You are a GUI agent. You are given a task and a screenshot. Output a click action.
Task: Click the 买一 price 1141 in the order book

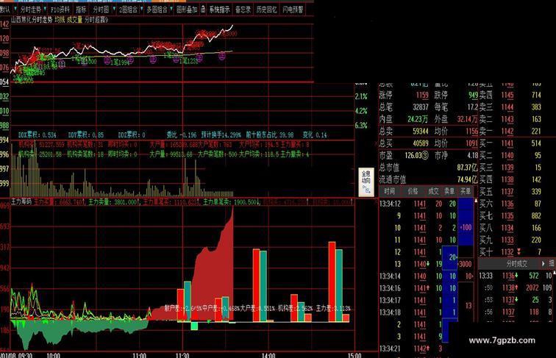(507, 143)
